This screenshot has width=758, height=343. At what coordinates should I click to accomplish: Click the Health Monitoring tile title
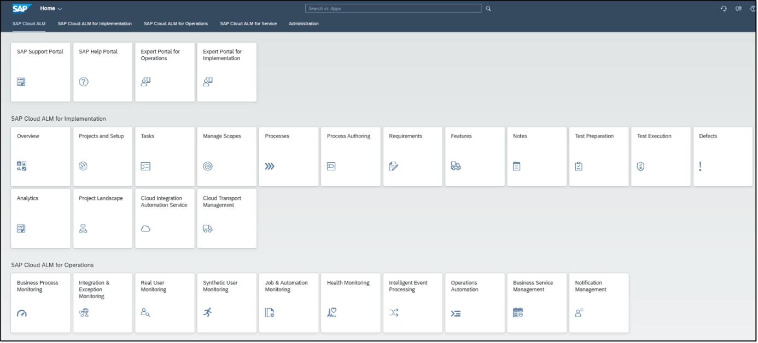[x=348, y=283]
